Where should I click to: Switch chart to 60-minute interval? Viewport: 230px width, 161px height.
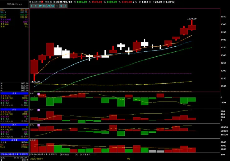[x=53, y=6]
